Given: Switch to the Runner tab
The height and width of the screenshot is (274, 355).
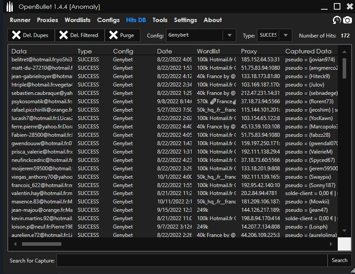Looking at the screenshot, I should 20,20.
